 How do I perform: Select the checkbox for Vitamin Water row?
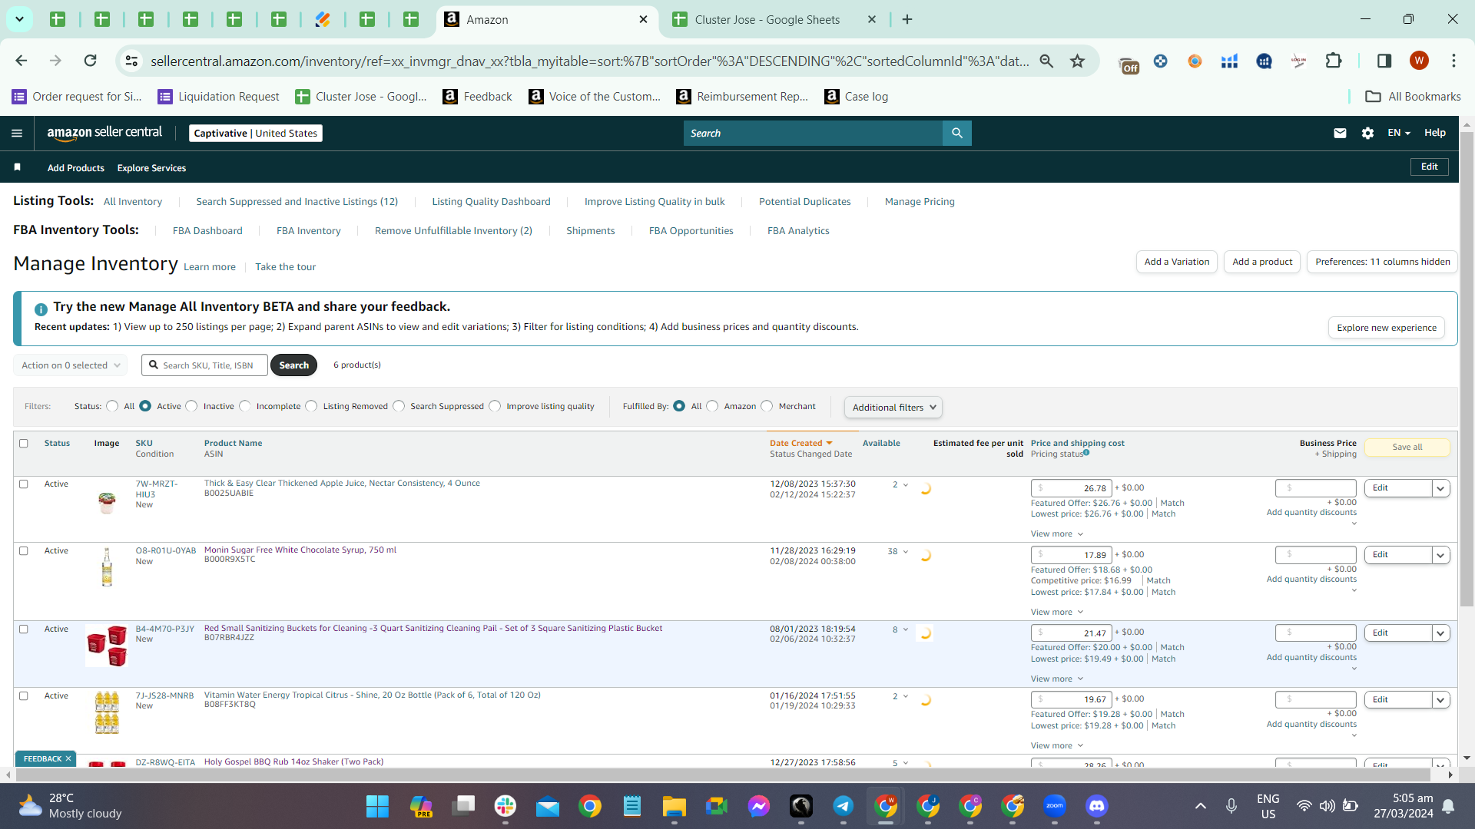pos(24,696)
